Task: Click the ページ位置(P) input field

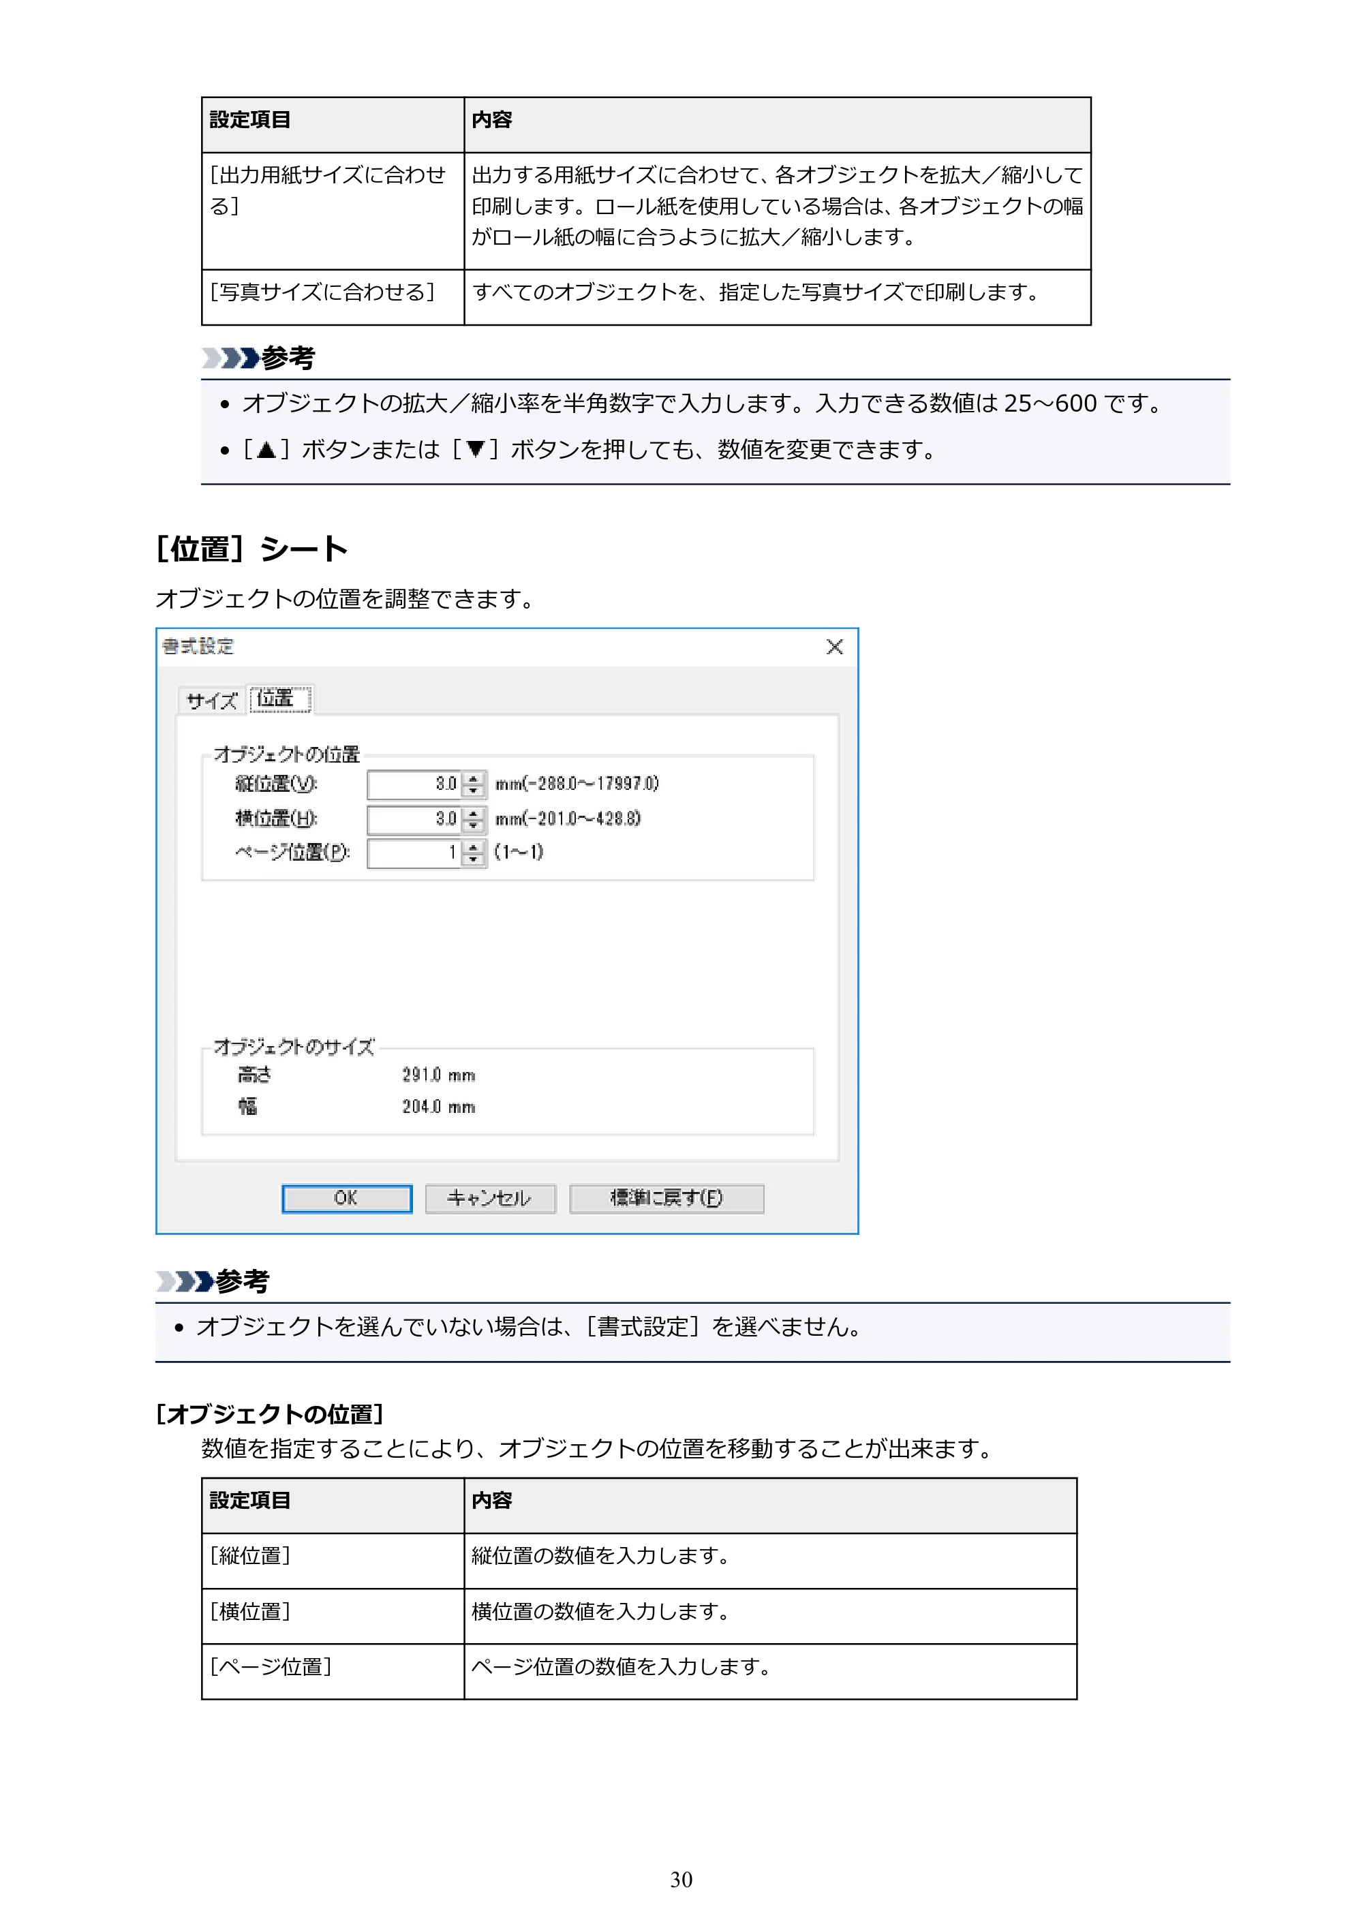Action: [414, 853]
